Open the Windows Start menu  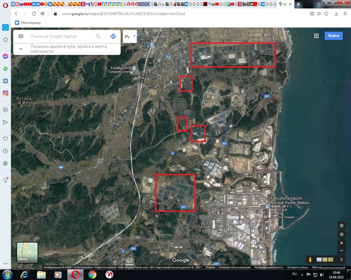pyautogui.click(x=7, y=274)
